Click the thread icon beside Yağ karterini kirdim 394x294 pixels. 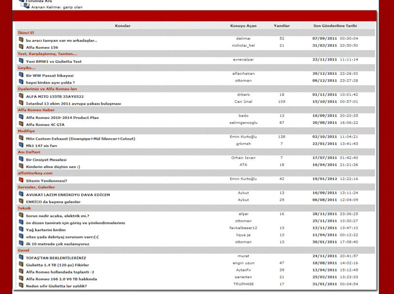pos(21,229)
